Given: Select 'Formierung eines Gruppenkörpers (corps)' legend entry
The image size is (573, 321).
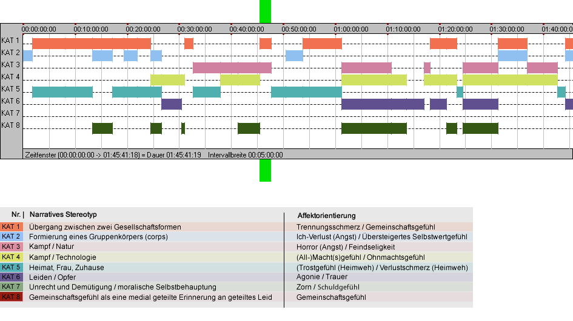Looking at the screenshot, I should point(98,237).
